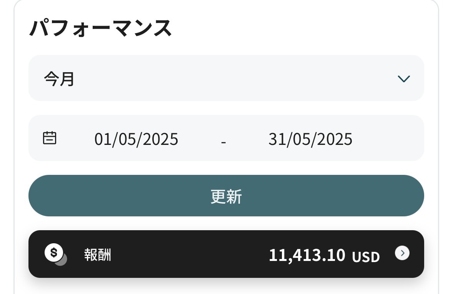Click the USD currency label
This screenshot has width=453, height=294.
point(366,256)
